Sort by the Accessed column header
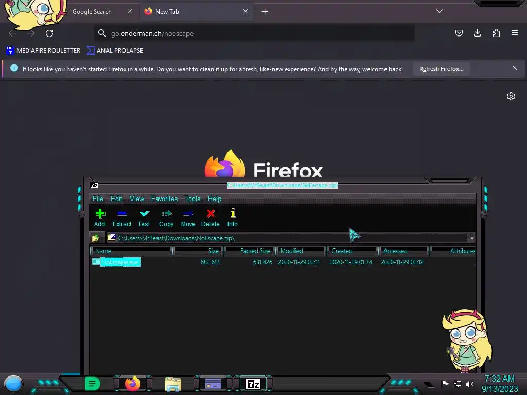Image resolution: width=527 pixels, height=395 pixels. (404, 251)
